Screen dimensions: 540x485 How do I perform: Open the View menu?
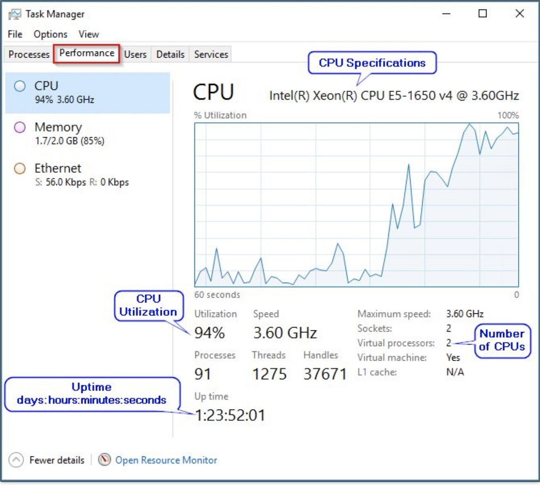pyautogui.click(x=89, y=34)
